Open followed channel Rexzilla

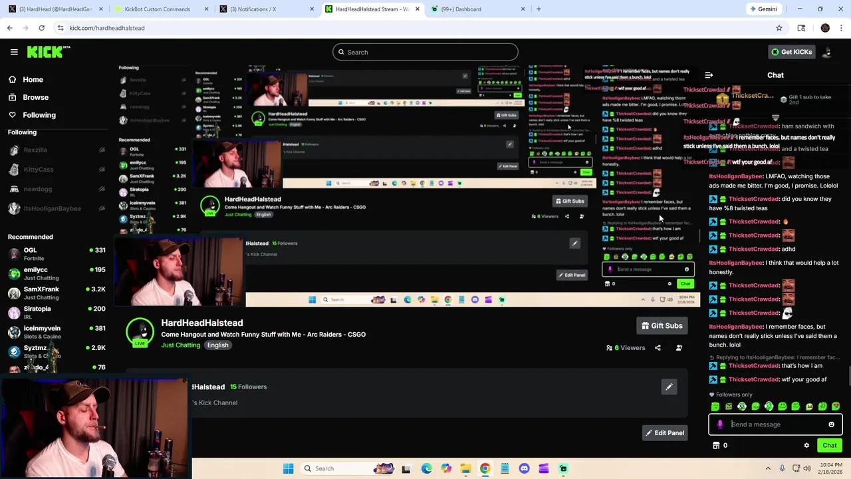point(56,150)
